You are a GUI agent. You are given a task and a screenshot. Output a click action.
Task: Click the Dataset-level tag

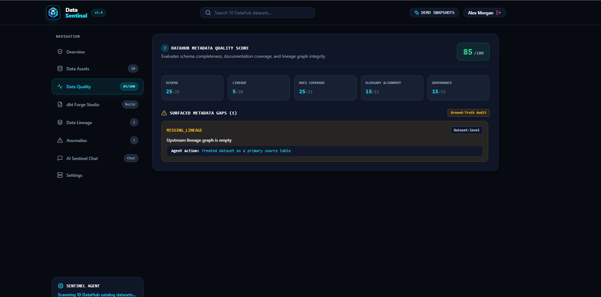pyautogui.click(x=467, y=130)
